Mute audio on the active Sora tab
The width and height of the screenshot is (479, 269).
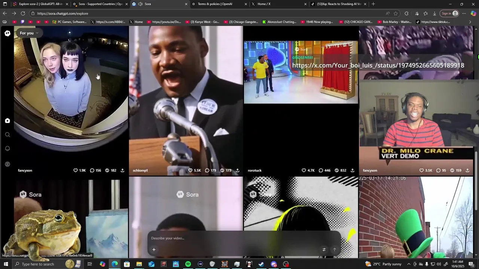(x=140, y=4)
